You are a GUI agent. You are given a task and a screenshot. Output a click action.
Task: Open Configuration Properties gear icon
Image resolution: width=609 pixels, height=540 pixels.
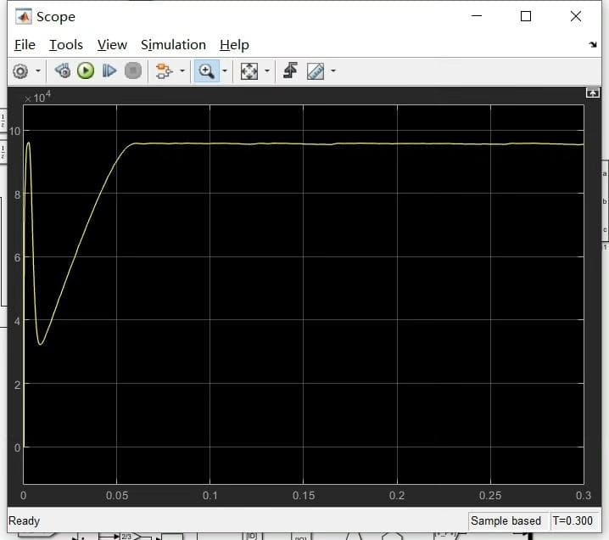pyautogui.click(x=20, y=71)
